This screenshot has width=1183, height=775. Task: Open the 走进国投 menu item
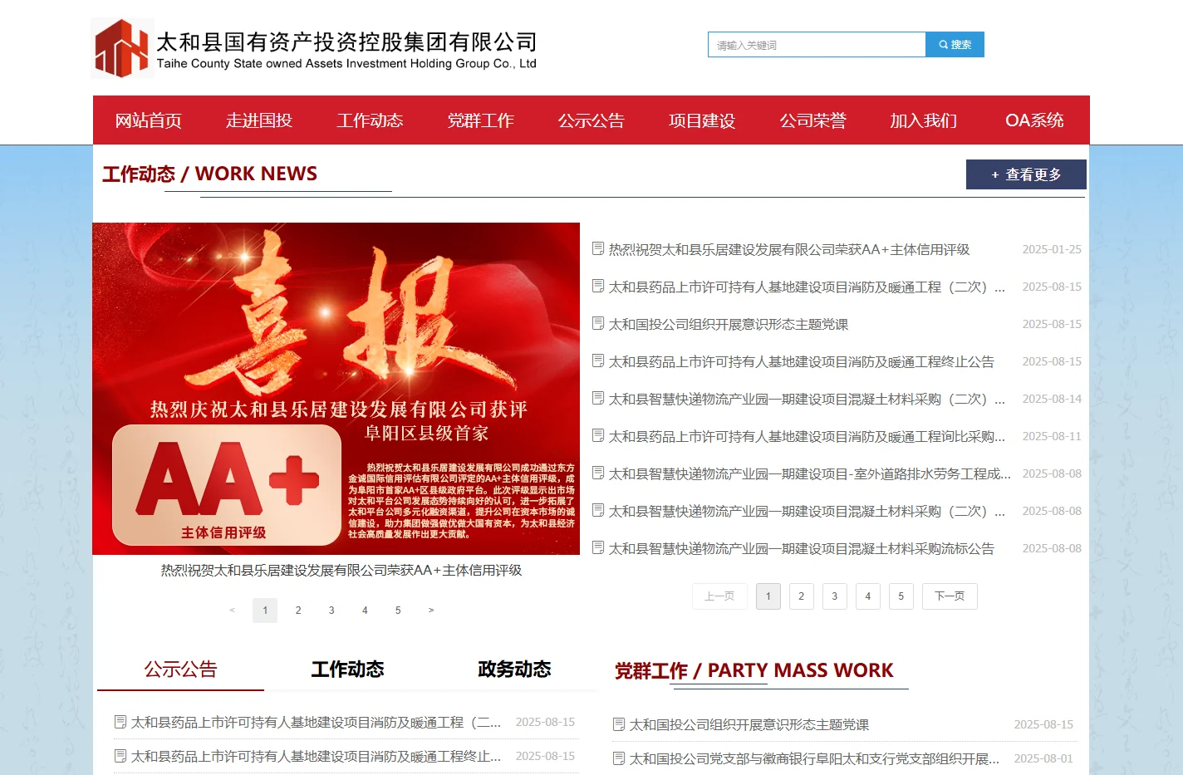259,120
